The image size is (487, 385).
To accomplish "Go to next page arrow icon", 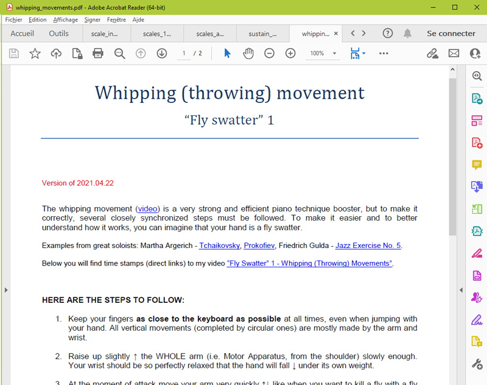I will pyautogui.click(x=161, y=54).
